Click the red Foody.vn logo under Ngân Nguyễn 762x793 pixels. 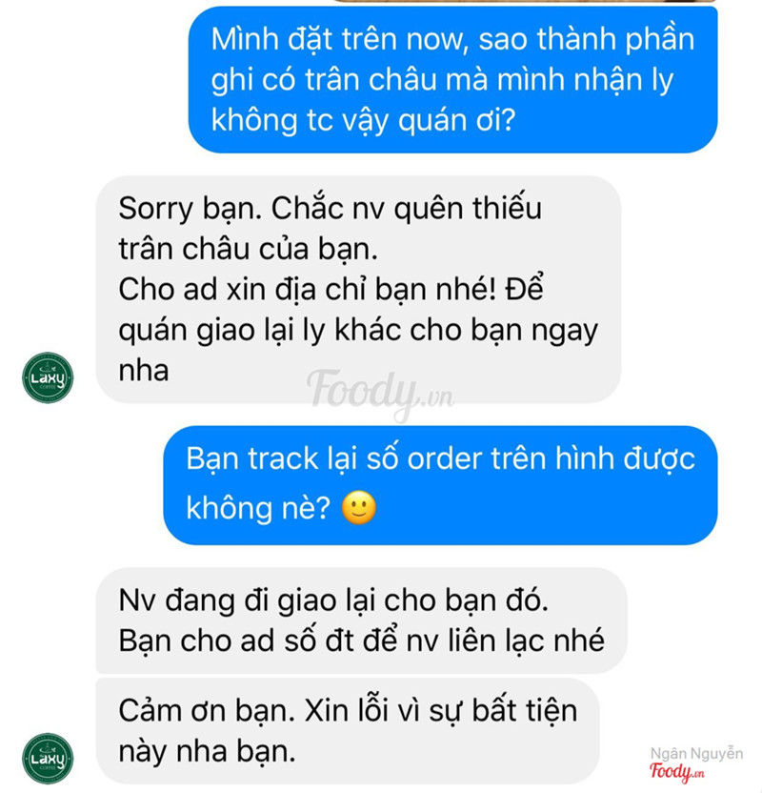click(x=676, y=772)
